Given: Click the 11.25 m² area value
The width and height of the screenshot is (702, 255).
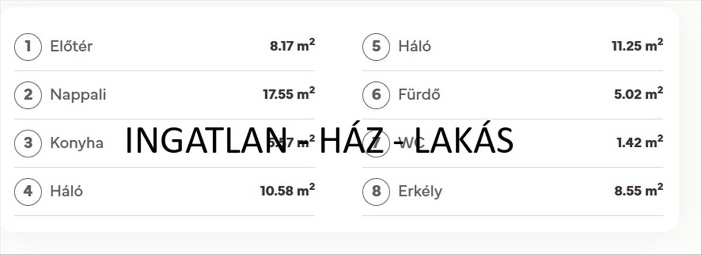Looking at the screenshot, I should pos(638,46).
